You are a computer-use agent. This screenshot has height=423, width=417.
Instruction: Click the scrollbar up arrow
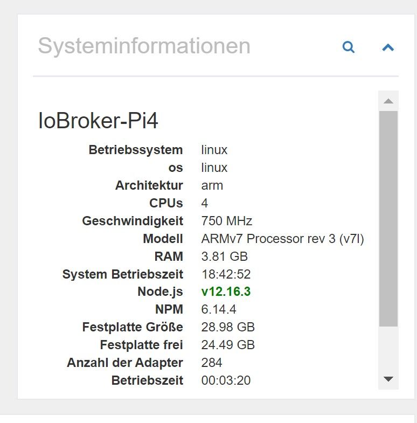388,101
